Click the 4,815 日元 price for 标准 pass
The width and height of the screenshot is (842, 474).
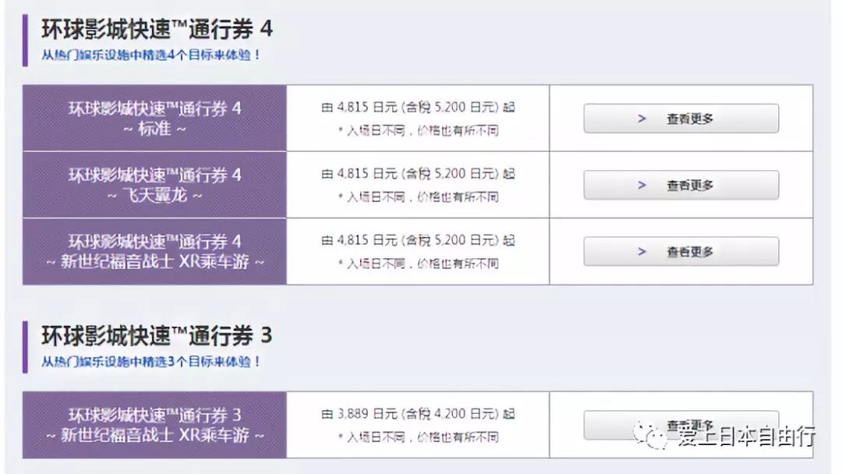tap(419, 107)
